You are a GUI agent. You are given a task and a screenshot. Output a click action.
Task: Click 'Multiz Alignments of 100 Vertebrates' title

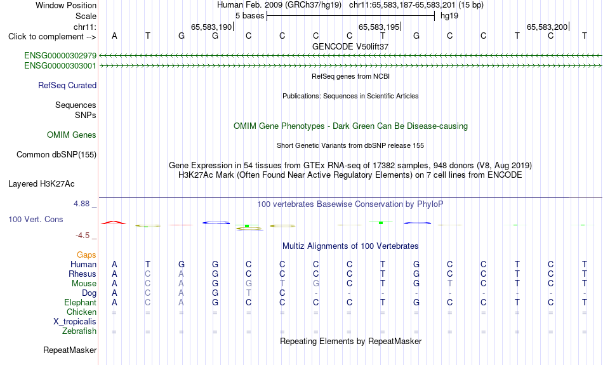pos(350,246)
